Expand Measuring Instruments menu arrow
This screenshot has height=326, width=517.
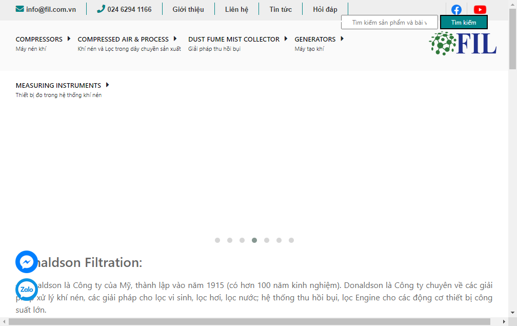tap(108, 85)
